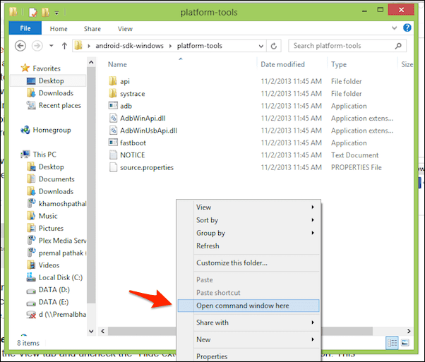Open Videos folder under This PC
Viewport: 425px width, 362px height.
tap(49, 265)
